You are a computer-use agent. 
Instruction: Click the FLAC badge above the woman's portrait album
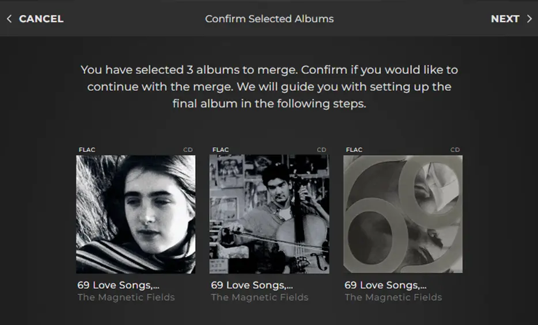[x=87, y=150]
